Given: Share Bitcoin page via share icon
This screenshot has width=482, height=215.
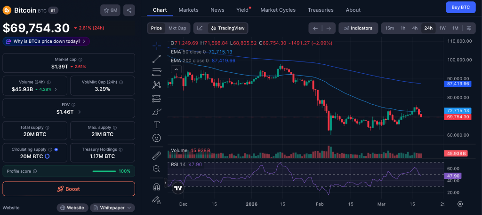Looking at the screenshot, I should coord(129,10).
